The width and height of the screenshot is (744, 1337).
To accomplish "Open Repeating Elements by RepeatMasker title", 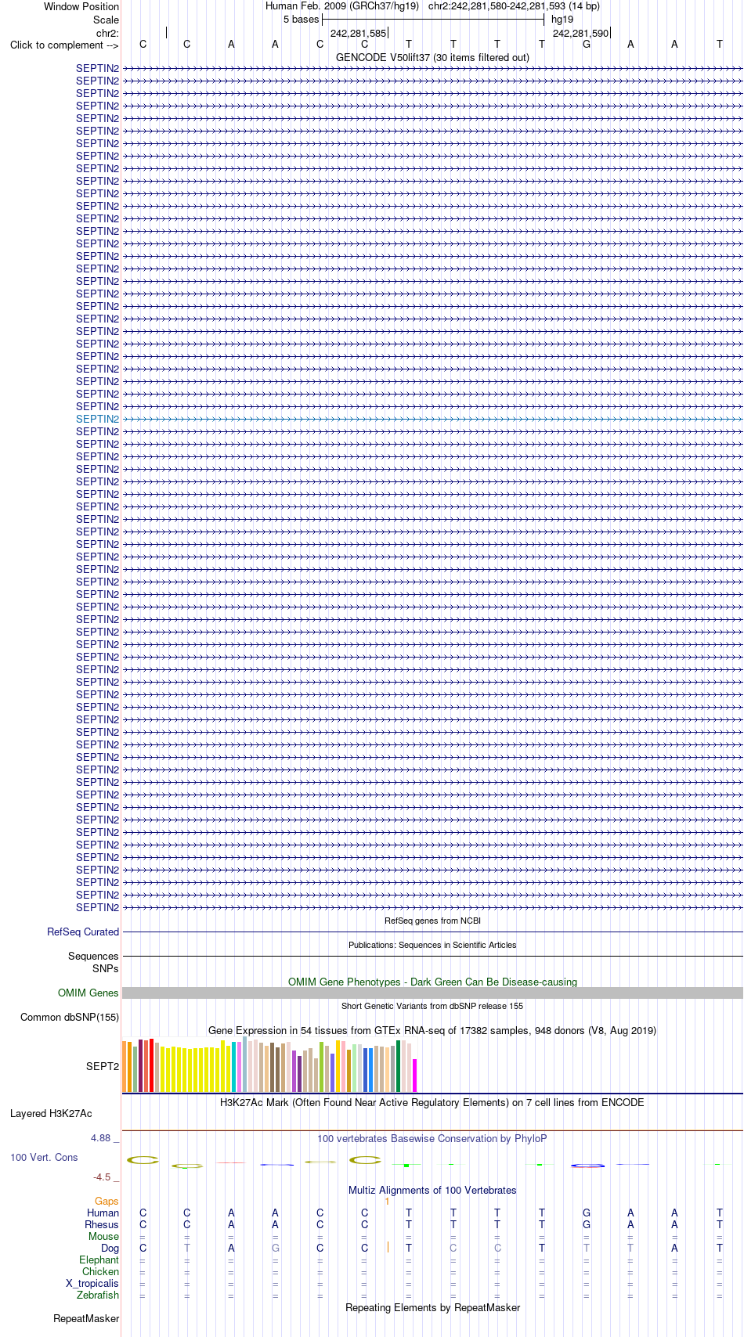I will click(432, 1307).
